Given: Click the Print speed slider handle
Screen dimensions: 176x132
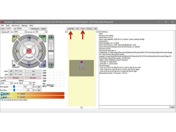Looking at the screenshot, I should 14,87.
